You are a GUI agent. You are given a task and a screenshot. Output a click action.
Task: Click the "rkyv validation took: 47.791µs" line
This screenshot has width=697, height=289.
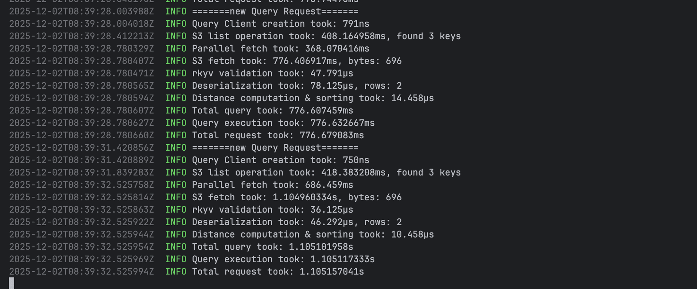click(272, 74)
